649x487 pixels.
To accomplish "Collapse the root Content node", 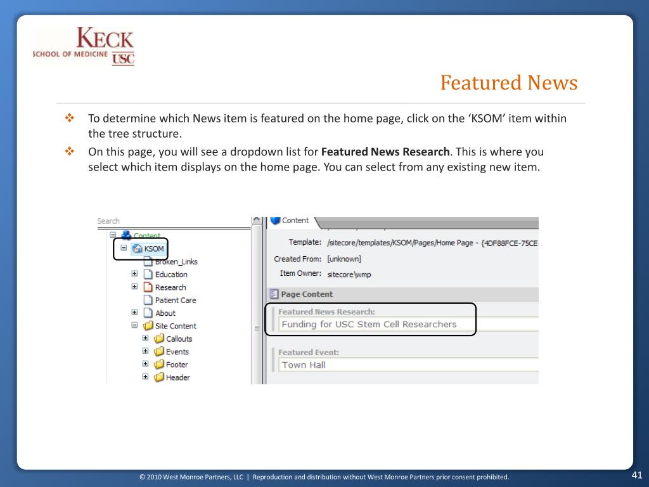I will click(x=113, y=235).
